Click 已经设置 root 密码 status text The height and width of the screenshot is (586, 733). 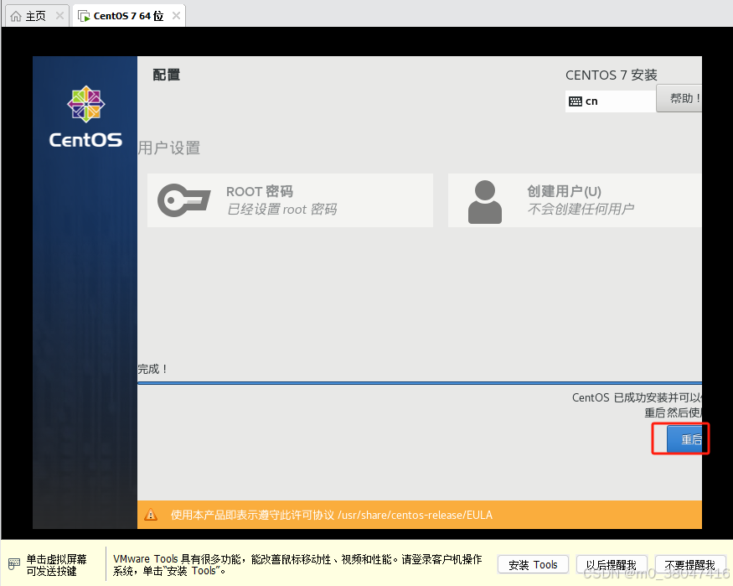point(281,209)
